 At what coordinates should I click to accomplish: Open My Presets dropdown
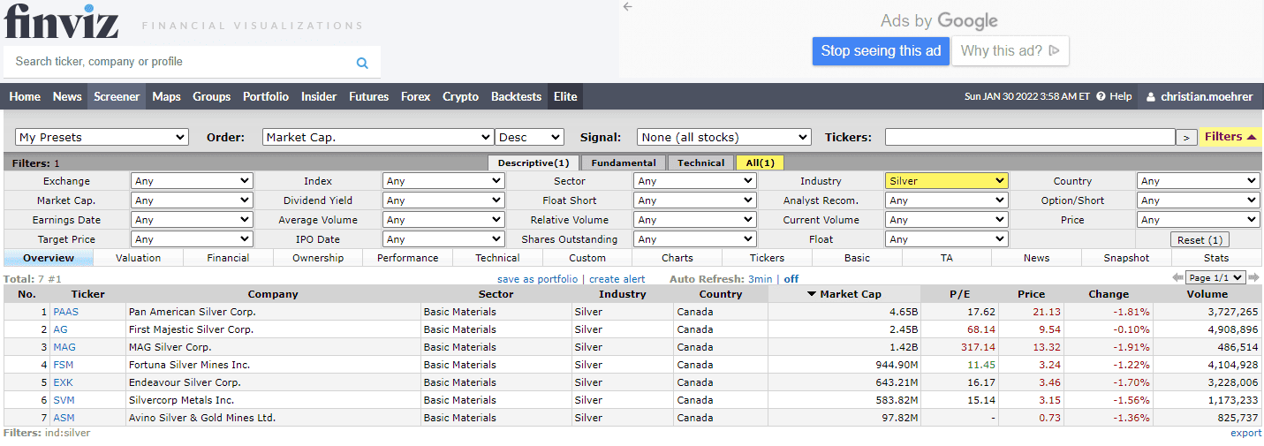coord(102,137)
